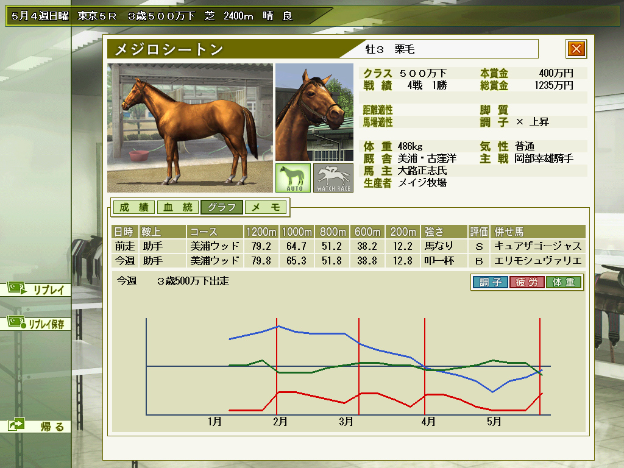Click training partner キュアザゴージャス
Viewport: 624px width, 468px height.
[x=537, y=246]
